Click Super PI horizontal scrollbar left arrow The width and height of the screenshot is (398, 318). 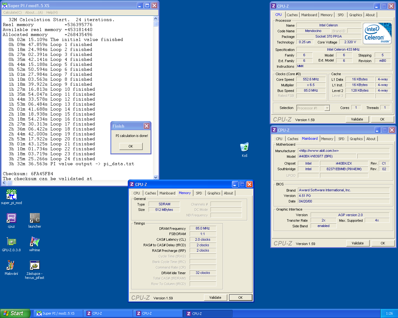[x=4, y=183]
